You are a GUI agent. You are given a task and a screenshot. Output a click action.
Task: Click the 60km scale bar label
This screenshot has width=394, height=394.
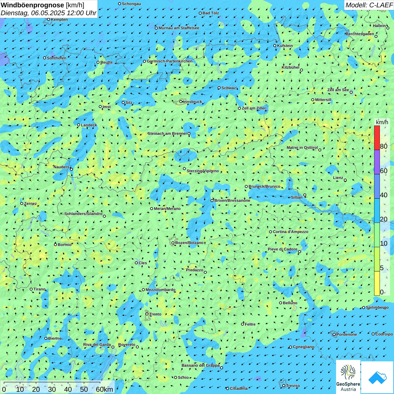click(104, 389)
